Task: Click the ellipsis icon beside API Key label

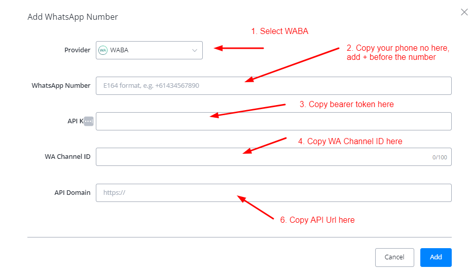Action: pos(89,121)
